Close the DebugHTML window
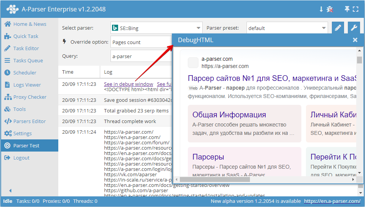This screenshot has height=207, width=365. (x=355, y=40)
